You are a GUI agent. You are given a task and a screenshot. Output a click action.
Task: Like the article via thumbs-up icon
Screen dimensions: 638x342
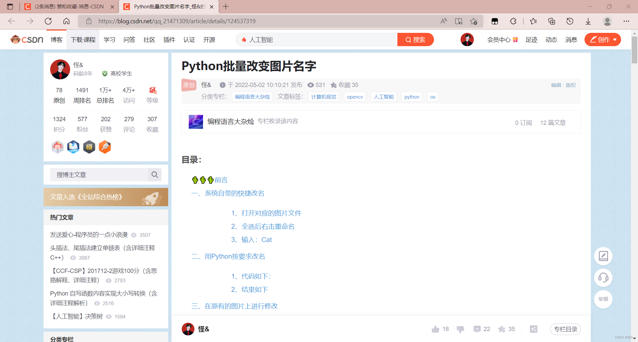pos(435,329)
